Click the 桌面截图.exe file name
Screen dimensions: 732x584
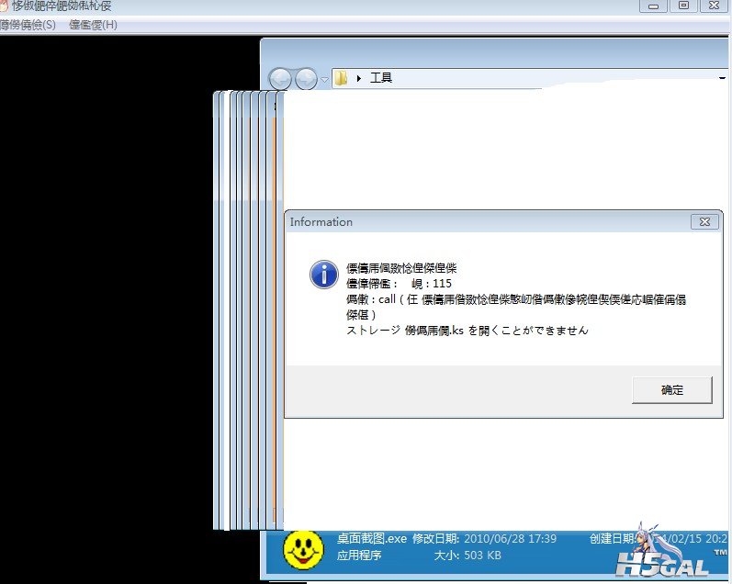click(x=371, y=539)
